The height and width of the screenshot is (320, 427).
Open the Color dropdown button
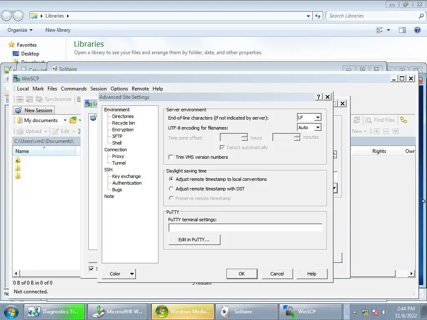click(119, 274)
